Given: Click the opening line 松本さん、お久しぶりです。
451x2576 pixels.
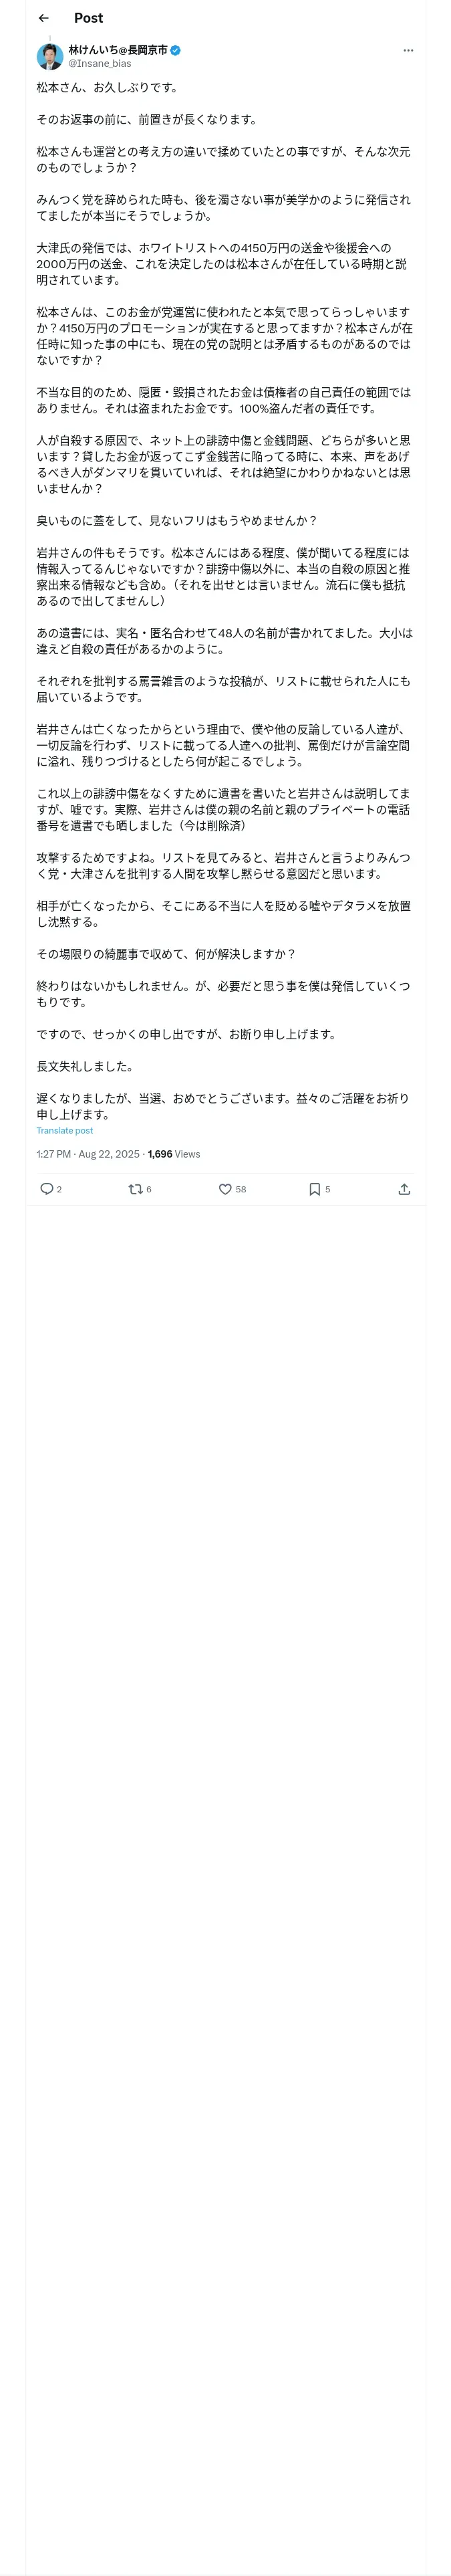Looking at the screenshot, I should point(107,87).
